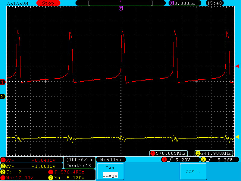Click the rising edge icon beside 5.20V
Screen dimensions: 241x181
click(x=170, y=160)
